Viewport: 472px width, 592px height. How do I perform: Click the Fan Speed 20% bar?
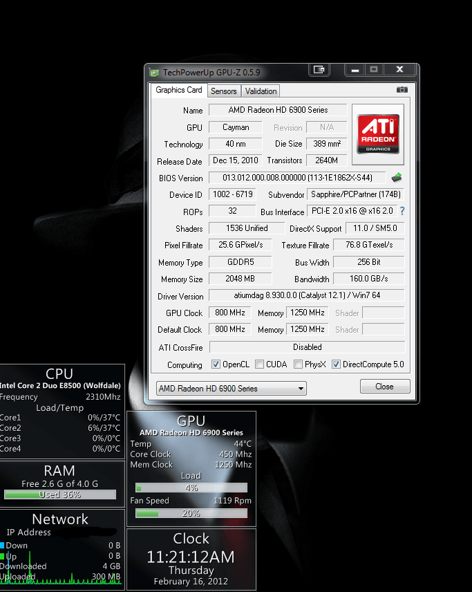pyautogui.click(x=191, y=513)
